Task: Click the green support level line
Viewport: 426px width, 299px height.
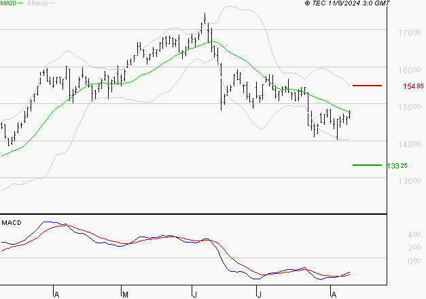Action: coord(367,165)
